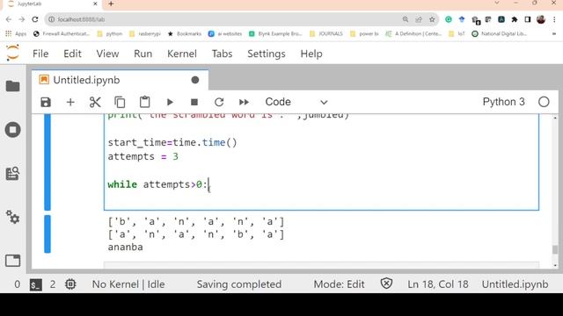
Task: Cut selected cell using scissors icon
Action: click(x=95, y=102)
